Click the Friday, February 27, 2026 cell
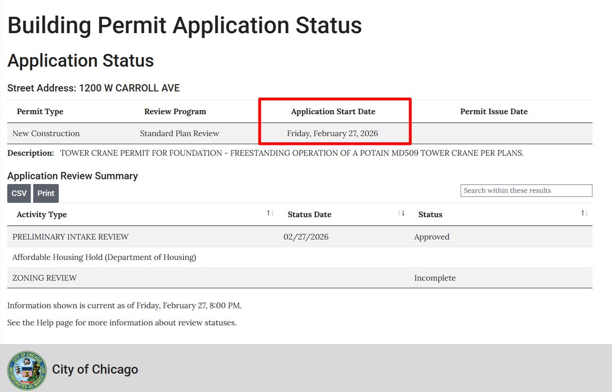The image size is (612, 392). point(333,134)
